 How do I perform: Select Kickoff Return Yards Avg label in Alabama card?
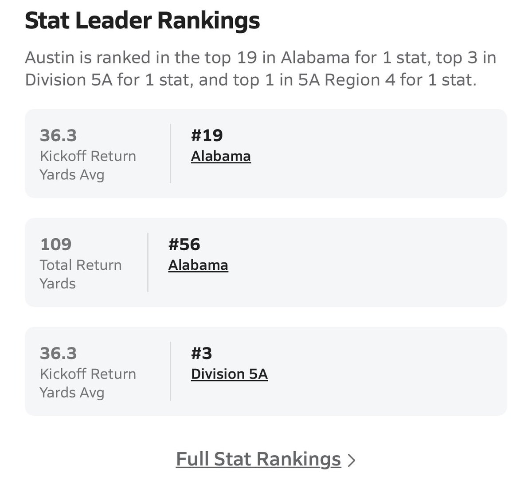(88, 166)
